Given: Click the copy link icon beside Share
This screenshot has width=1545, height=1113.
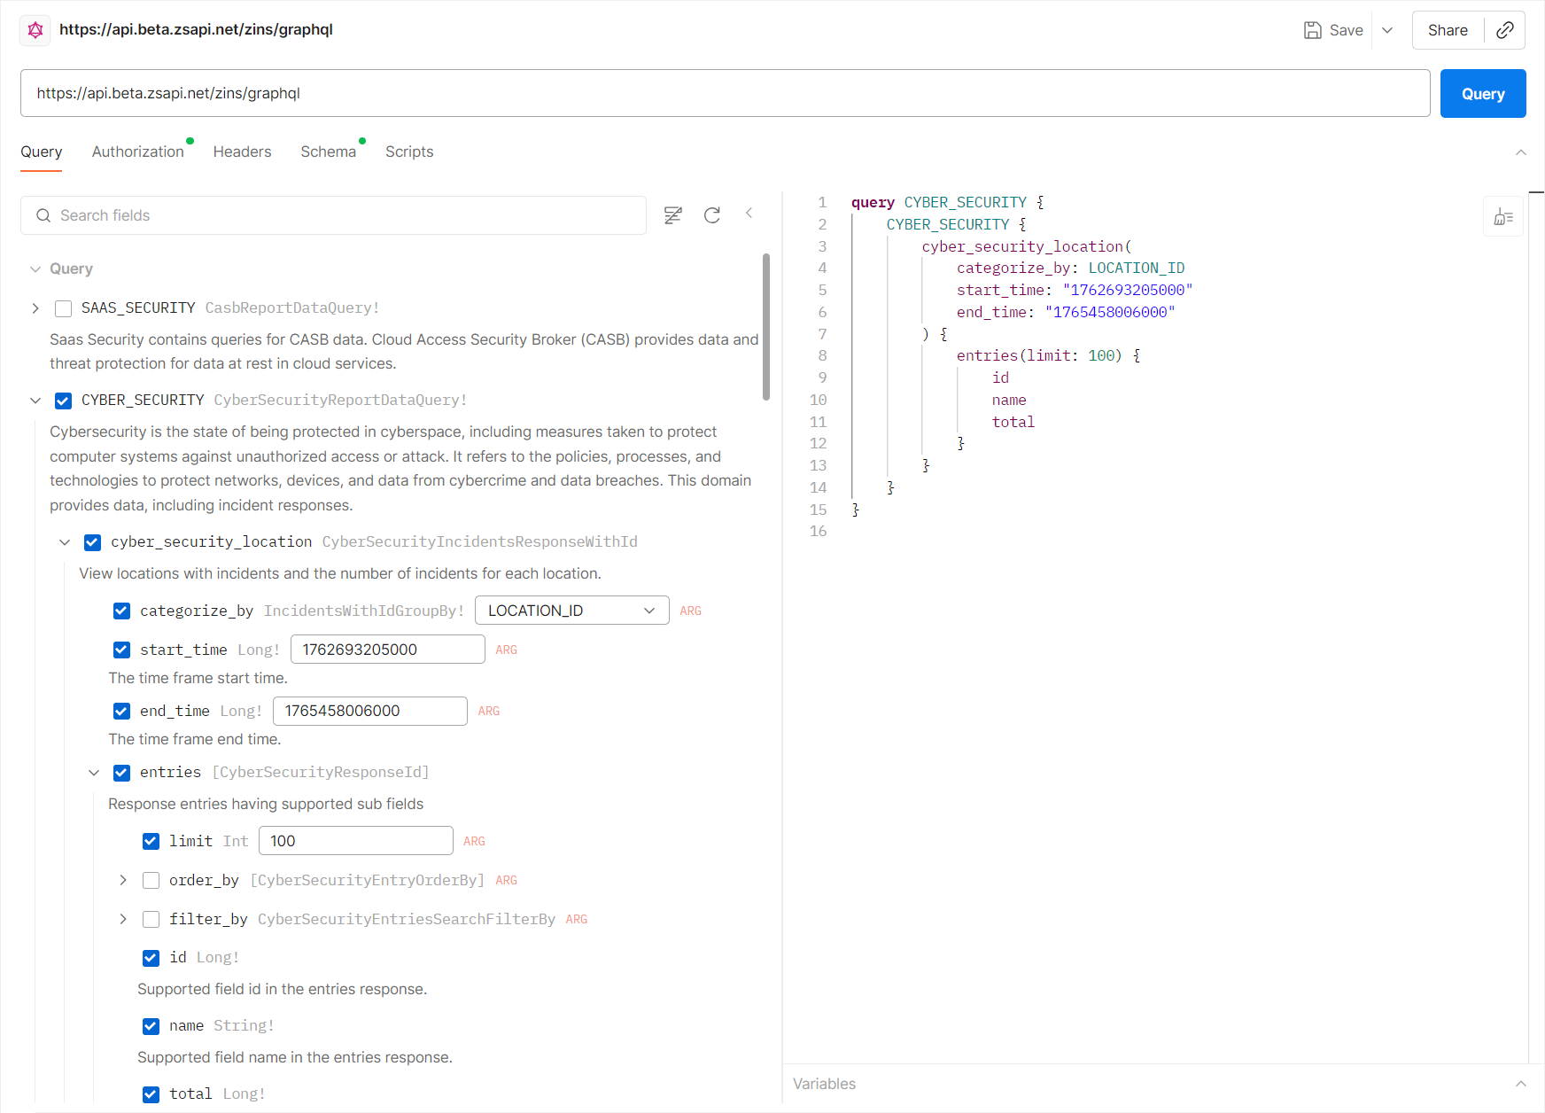Looking at the screenshot, I should pos(1504,30).
